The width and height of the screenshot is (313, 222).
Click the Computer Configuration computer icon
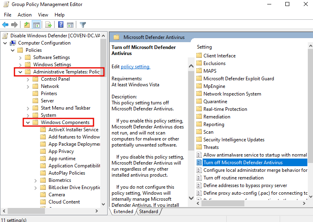(x=13, y=43)
